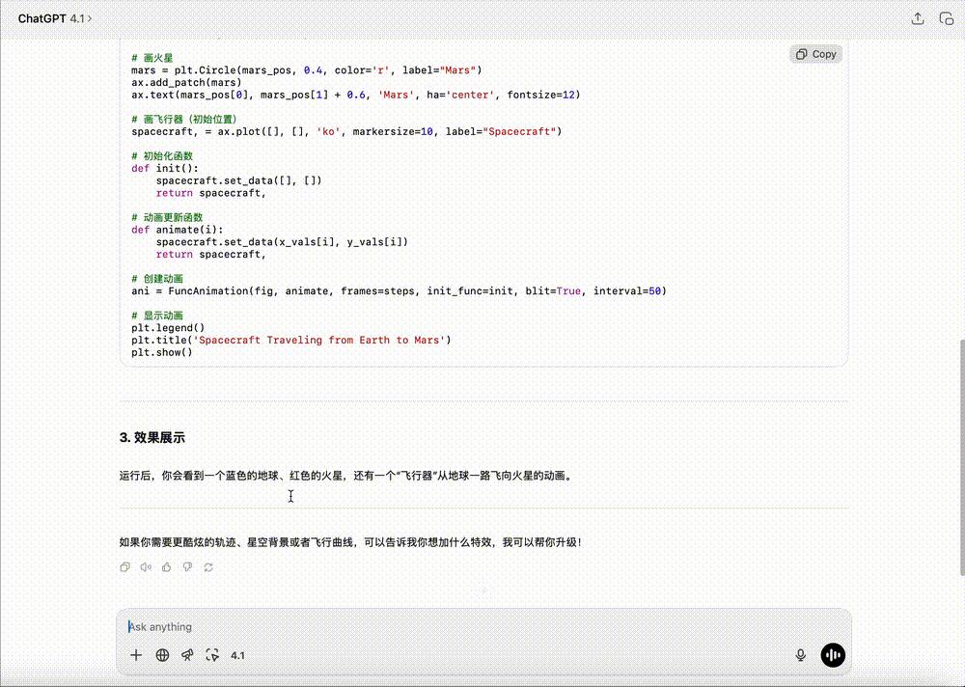965x687 pixels.
Task: Start voice mode with waveform icon
Action: point(833,655)
